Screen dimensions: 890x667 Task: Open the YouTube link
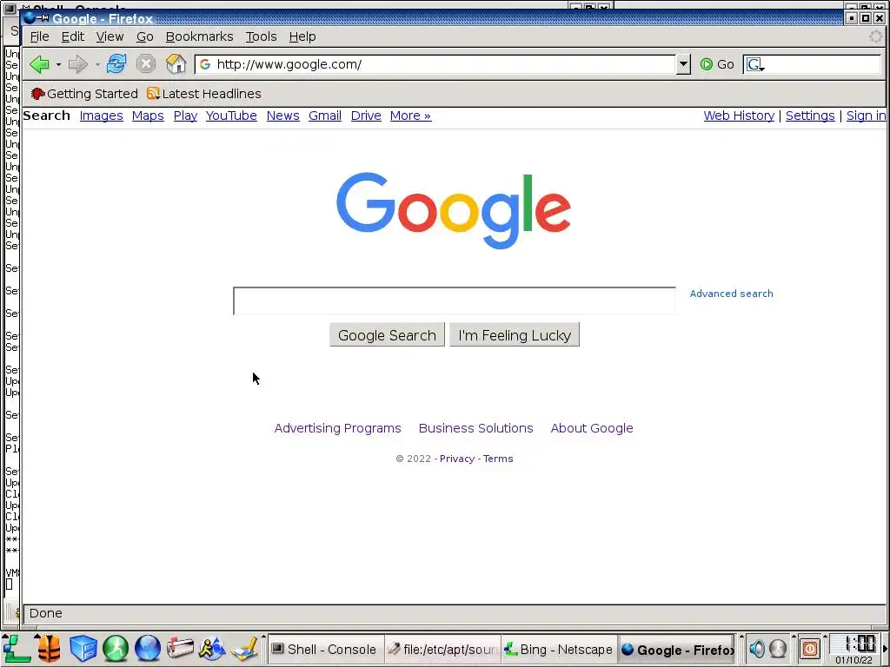231,116
